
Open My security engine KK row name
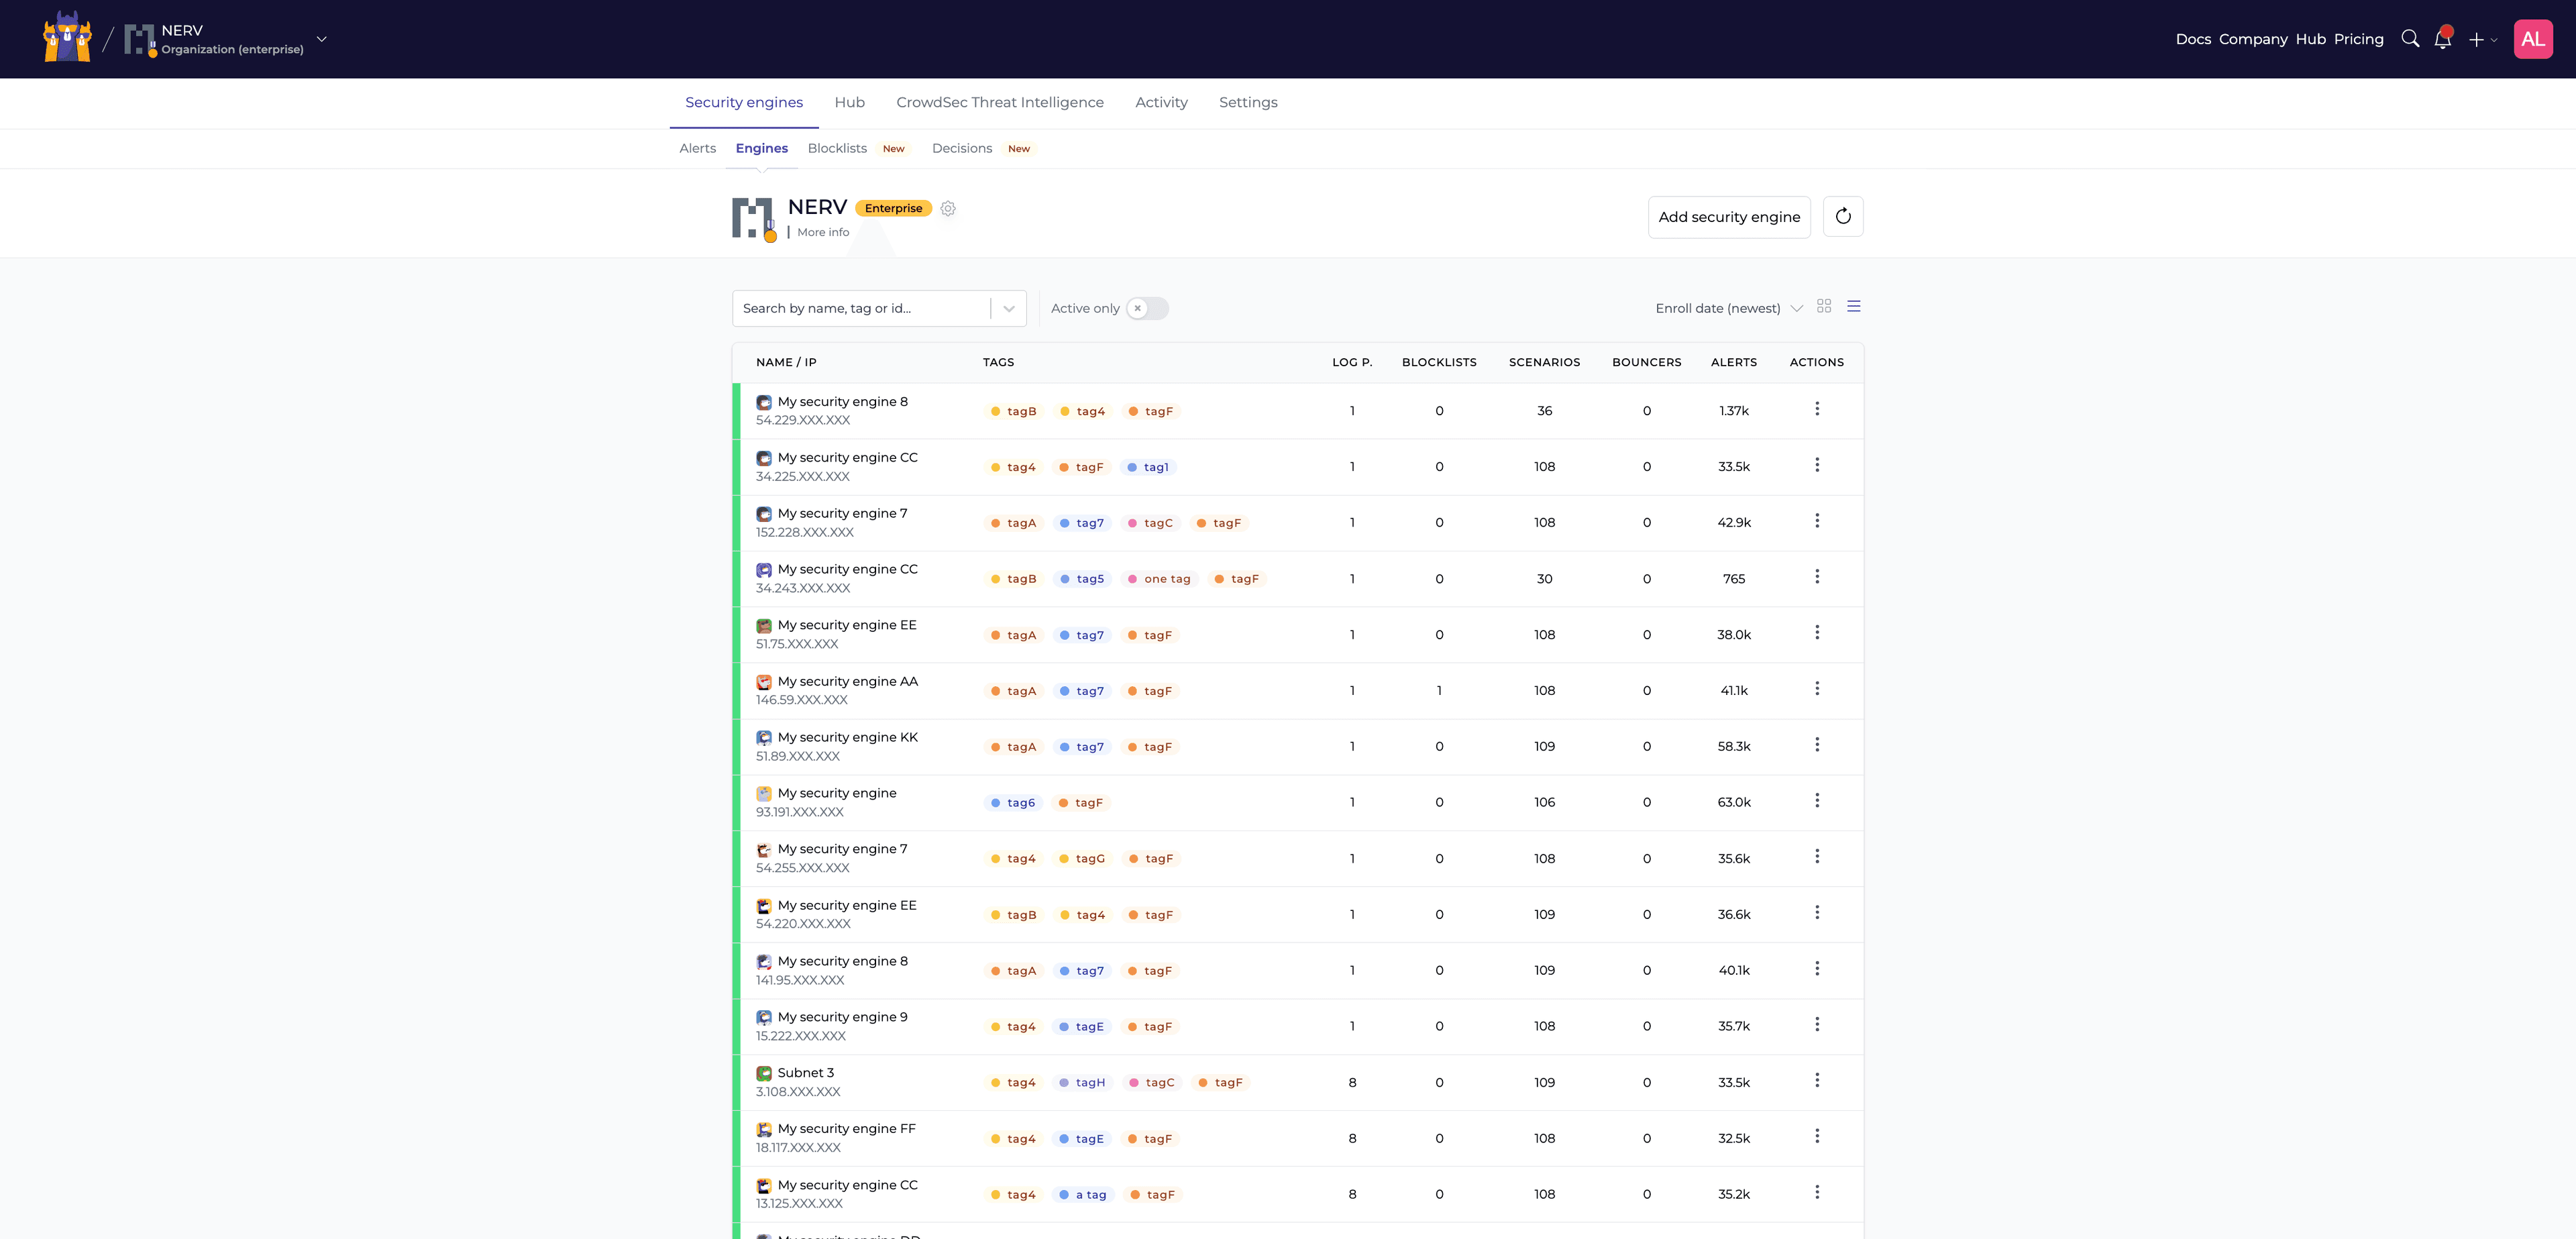847,737
